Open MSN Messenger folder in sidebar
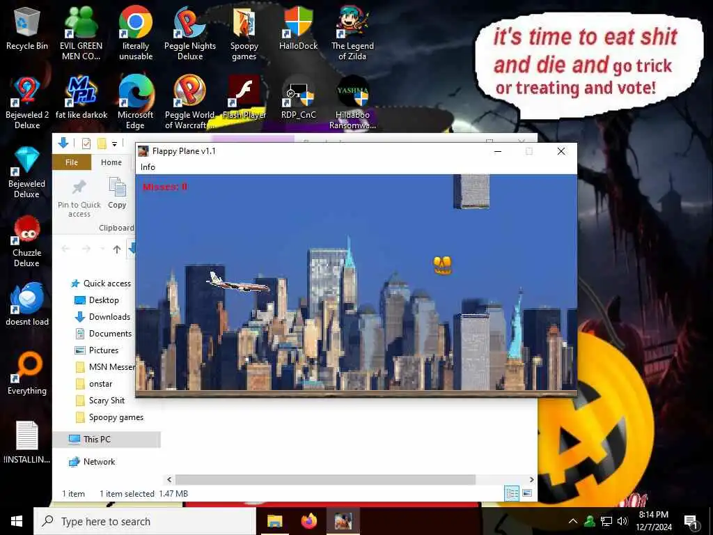The image size is (713, 535). 105,367
